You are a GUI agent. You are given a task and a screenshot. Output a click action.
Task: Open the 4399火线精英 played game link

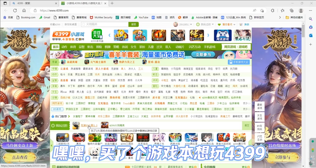click(117, 125)
